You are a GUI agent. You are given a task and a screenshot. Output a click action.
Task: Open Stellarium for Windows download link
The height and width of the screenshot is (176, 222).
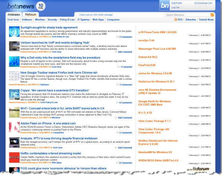(156, 82)
